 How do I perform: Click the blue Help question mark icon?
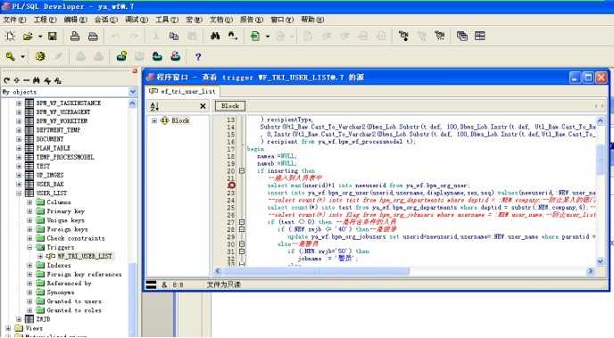point(198,57)
